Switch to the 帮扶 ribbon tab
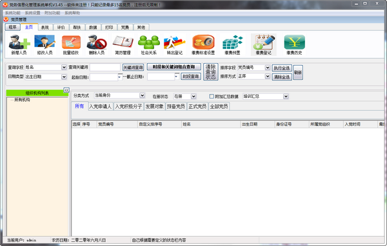 (77, 27)
